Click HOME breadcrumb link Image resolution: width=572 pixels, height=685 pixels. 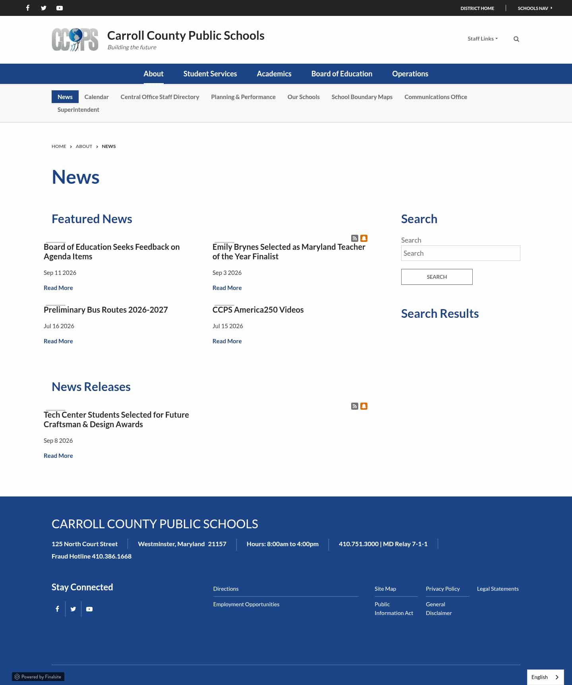click(x=59, y=146)
